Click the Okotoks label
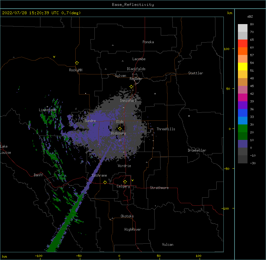This screenshot has height=260, width=266. pos(127,216)
